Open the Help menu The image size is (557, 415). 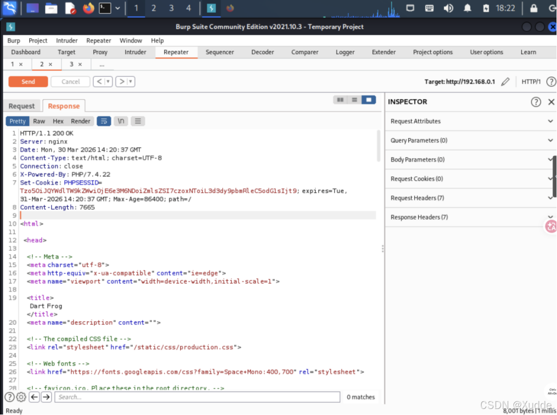(x=157, y=41)
